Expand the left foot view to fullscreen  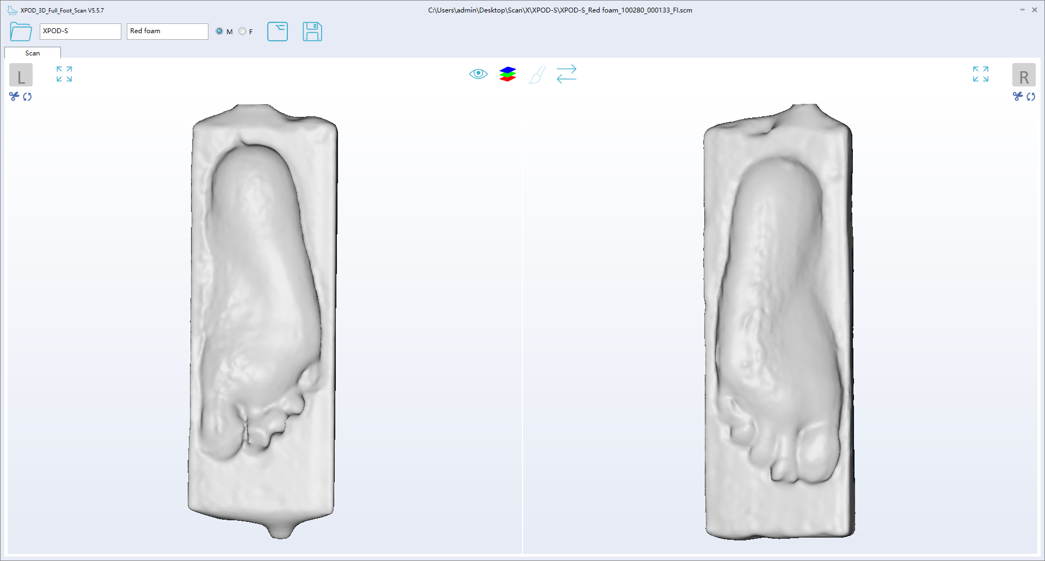[x=64, y=74]
